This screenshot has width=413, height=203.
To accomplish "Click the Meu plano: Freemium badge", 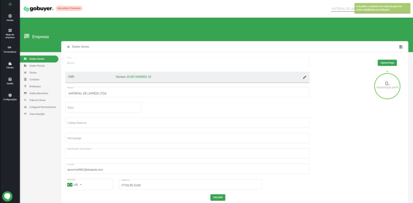I will point(69,8).
